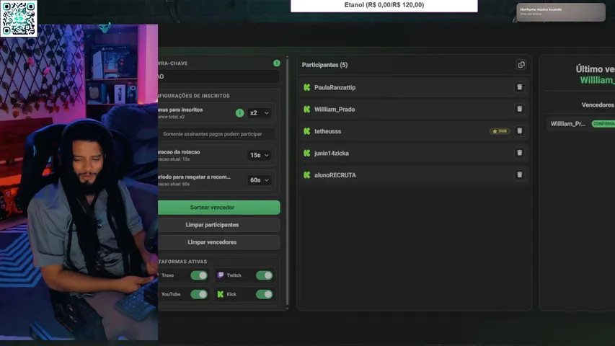Click 'Somente assinantes pagos podem participar' option

216,134
